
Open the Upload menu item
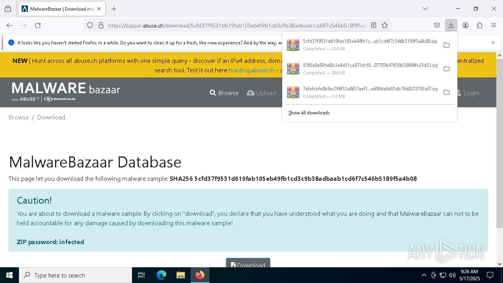pos(261,93)
